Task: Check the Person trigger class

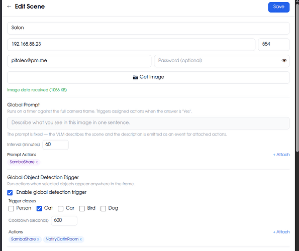Action: click(x=11, y=208)
